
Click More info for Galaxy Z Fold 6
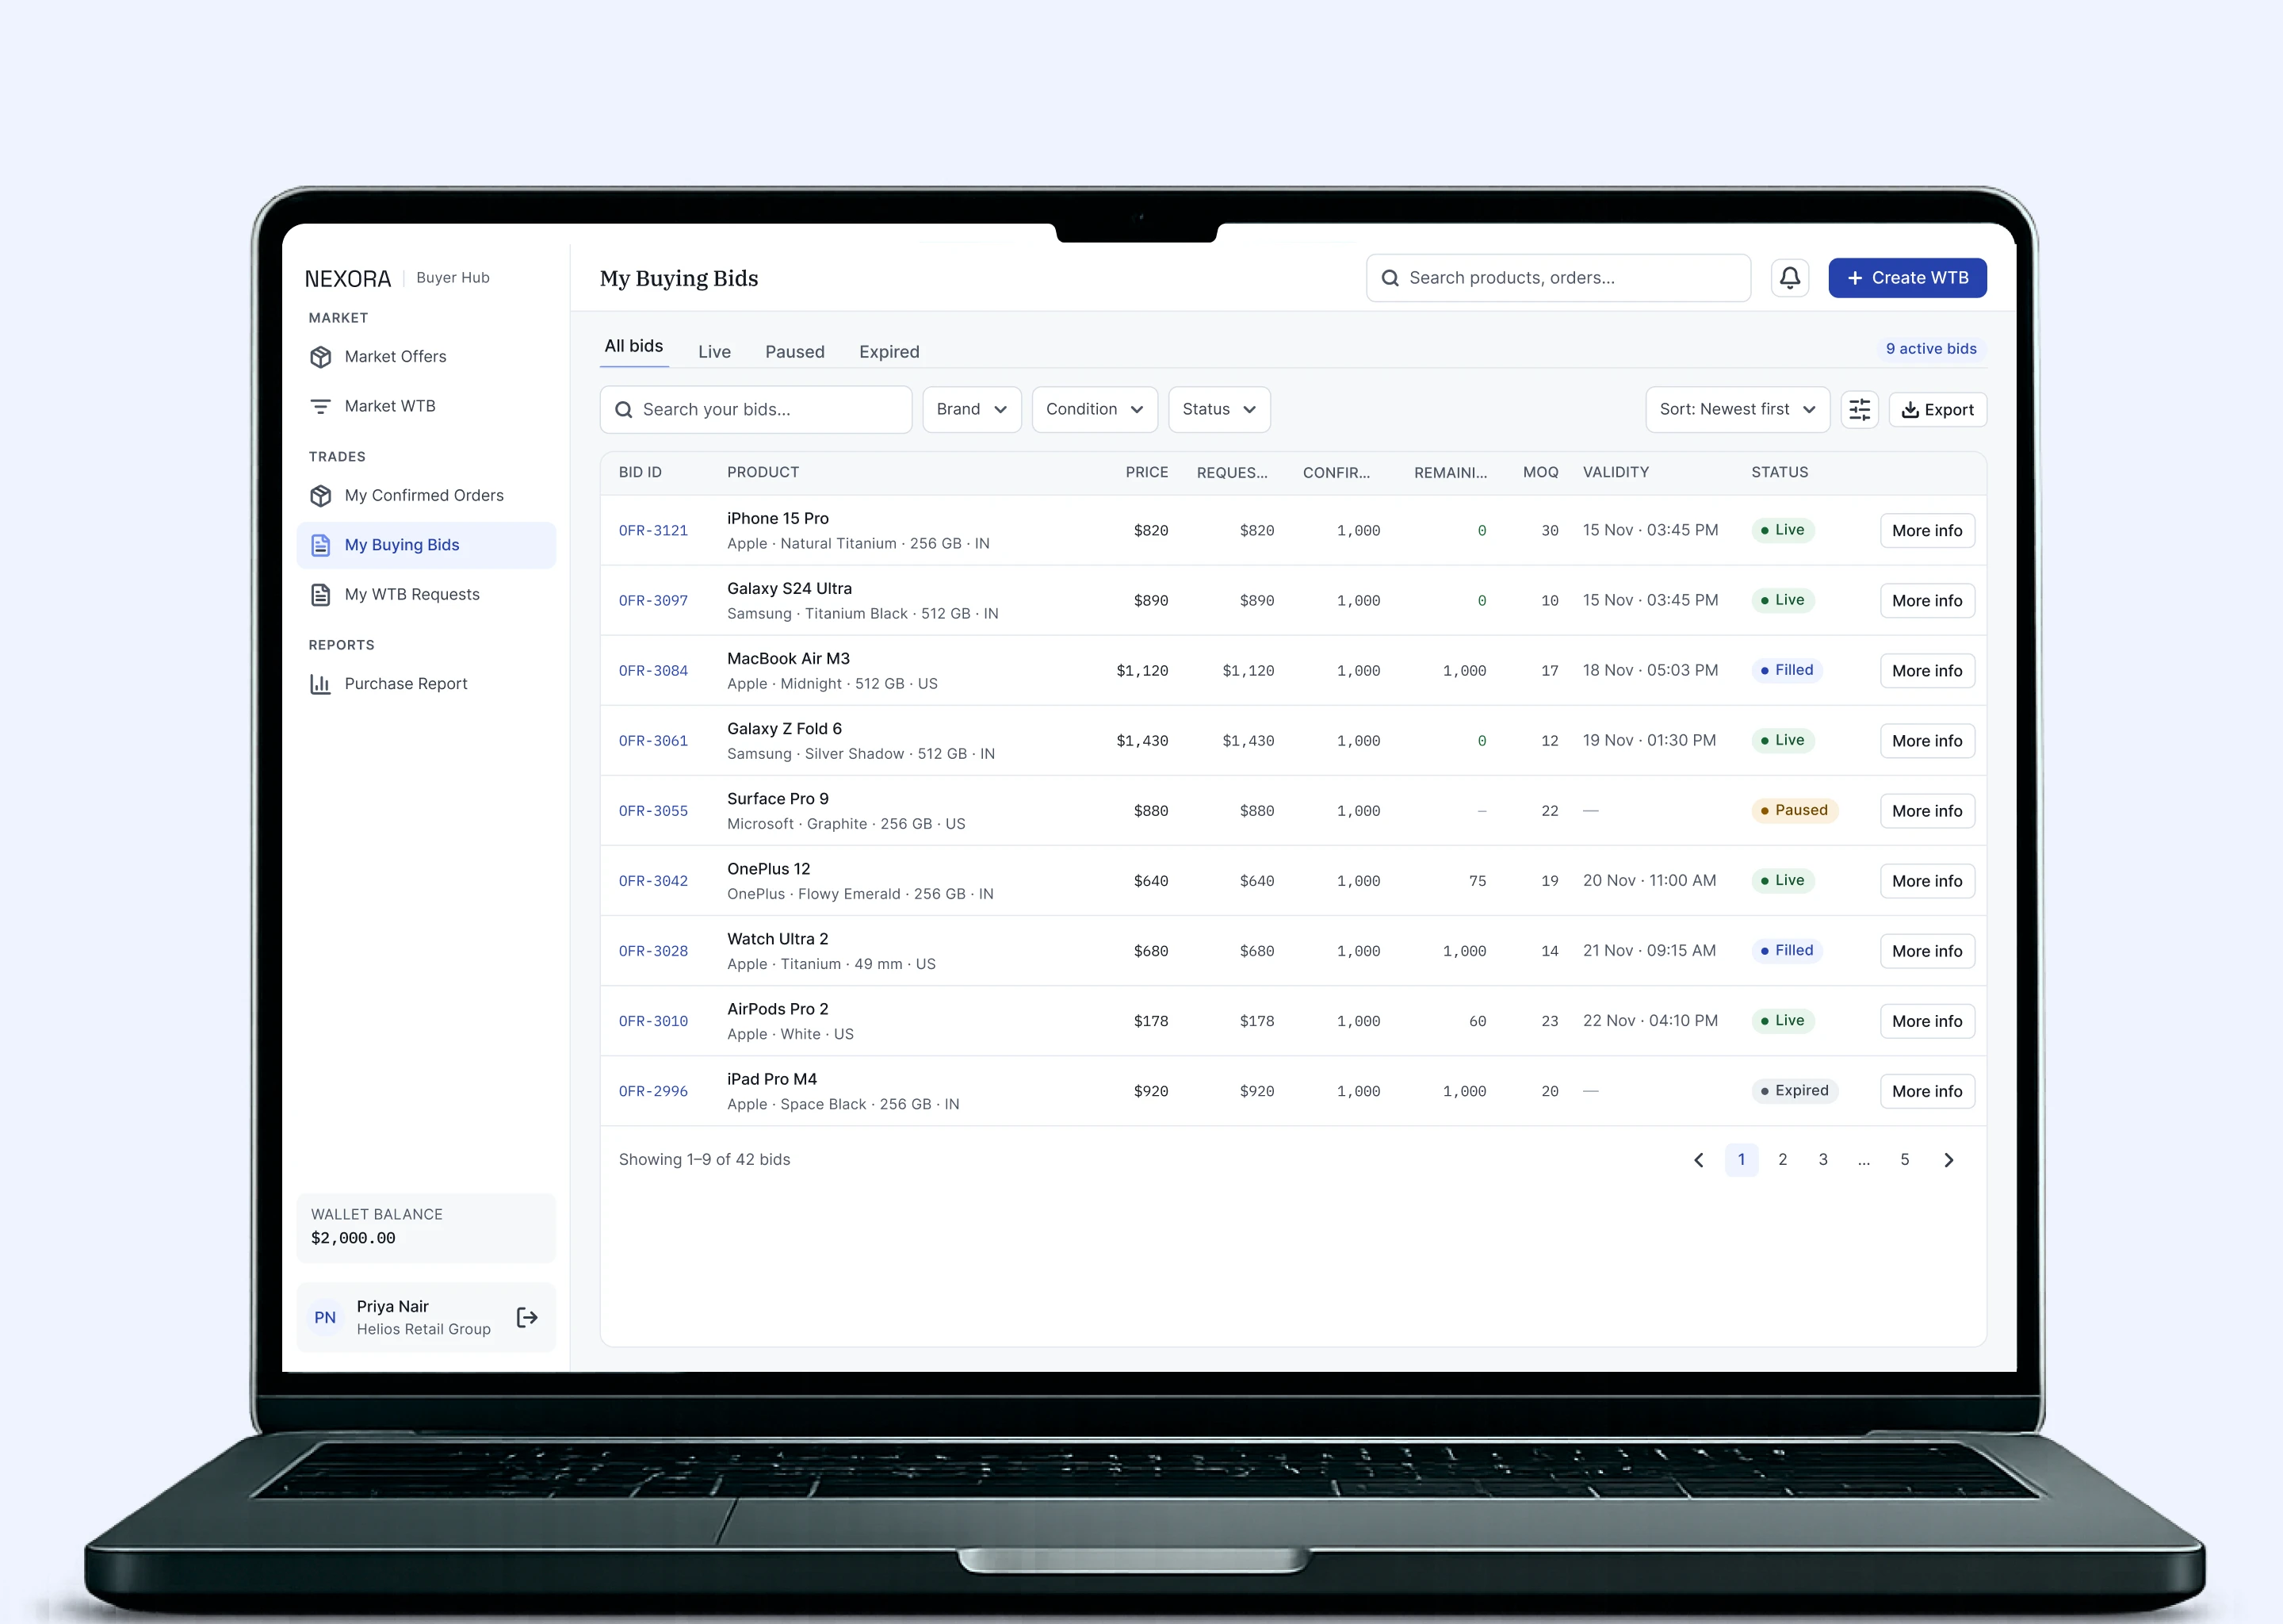click(x=1926, y=741)
